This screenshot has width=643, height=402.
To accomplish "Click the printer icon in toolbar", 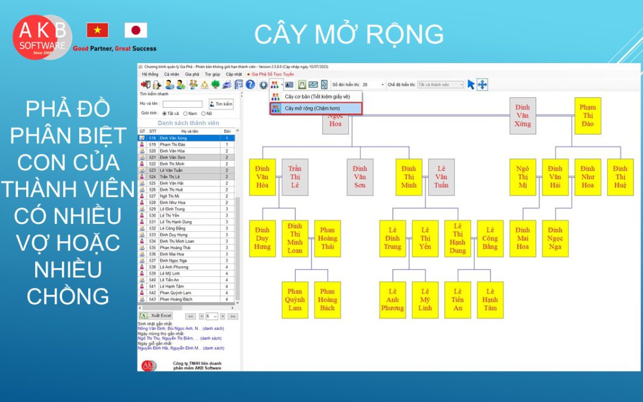I will pyautogui.click(x=227, y=85).
